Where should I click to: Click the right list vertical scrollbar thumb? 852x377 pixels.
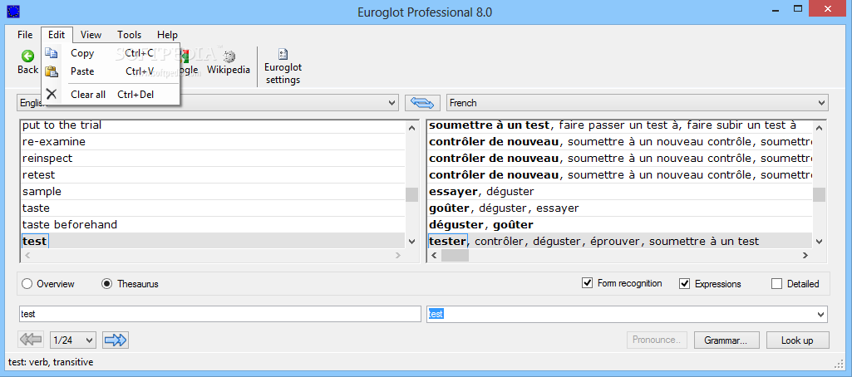[x=819, y=195]
